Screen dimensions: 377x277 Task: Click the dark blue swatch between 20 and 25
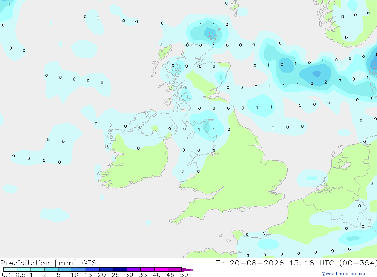(106, 269)
